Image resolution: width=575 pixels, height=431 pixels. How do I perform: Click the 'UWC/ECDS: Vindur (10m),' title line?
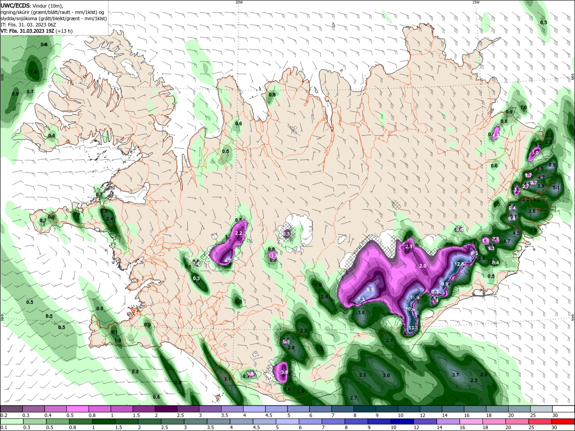point(32,5)
